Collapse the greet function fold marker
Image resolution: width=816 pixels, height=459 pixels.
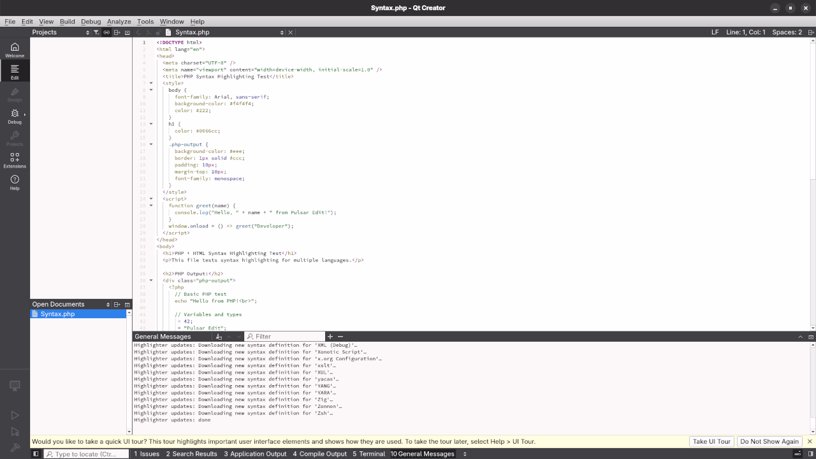point(151,205)
